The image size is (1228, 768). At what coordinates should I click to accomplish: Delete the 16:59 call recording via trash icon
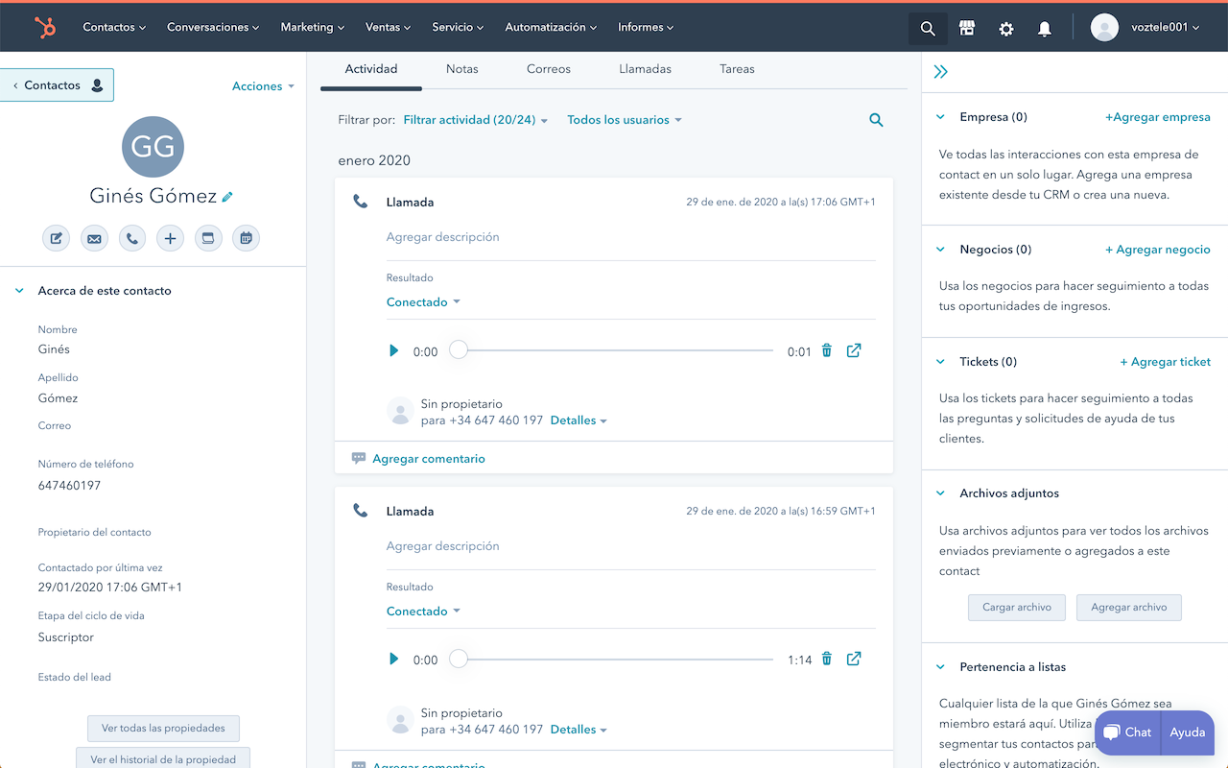[827, 660]
